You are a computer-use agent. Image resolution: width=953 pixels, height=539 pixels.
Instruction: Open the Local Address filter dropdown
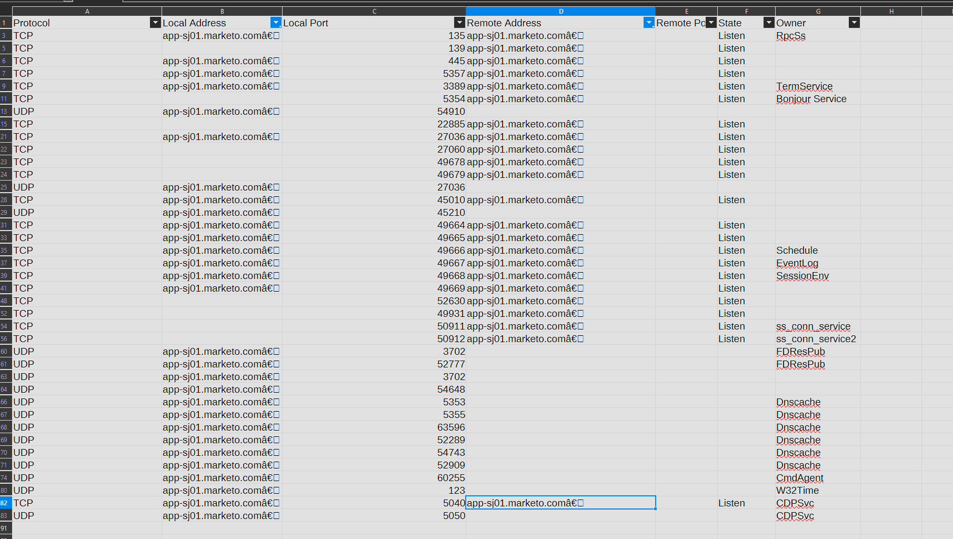[275, 23]
